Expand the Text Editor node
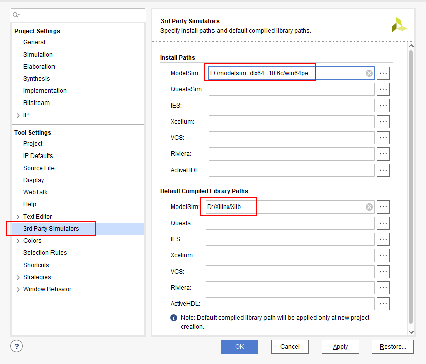This screenshot has width=426, height=364. [18, 217]
